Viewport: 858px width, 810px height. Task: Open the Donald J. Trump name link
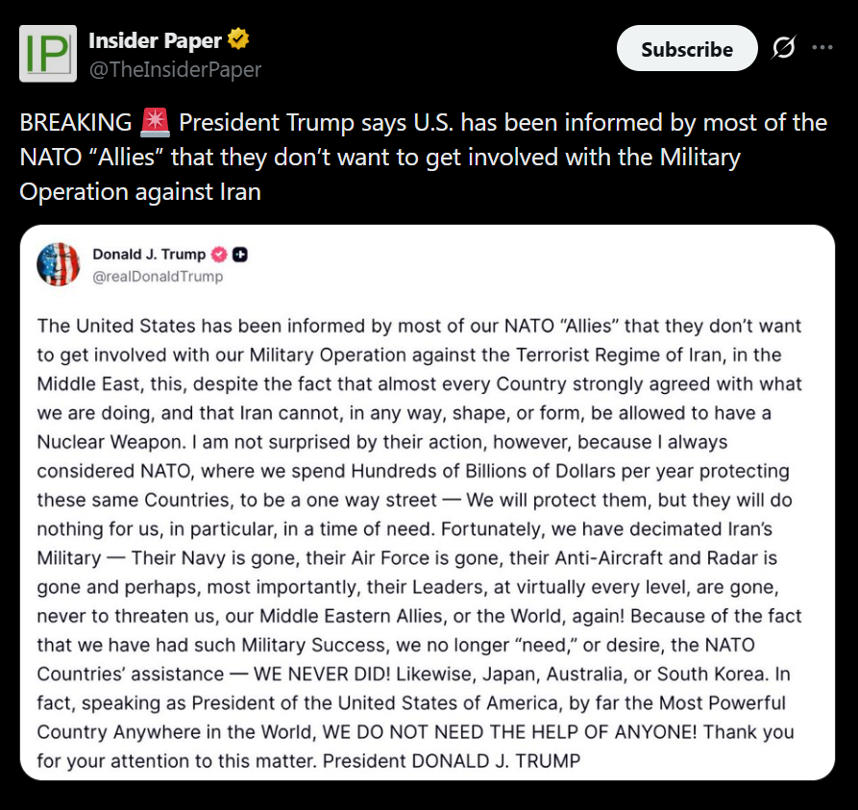pyautogui.click(x=149, y=255)
